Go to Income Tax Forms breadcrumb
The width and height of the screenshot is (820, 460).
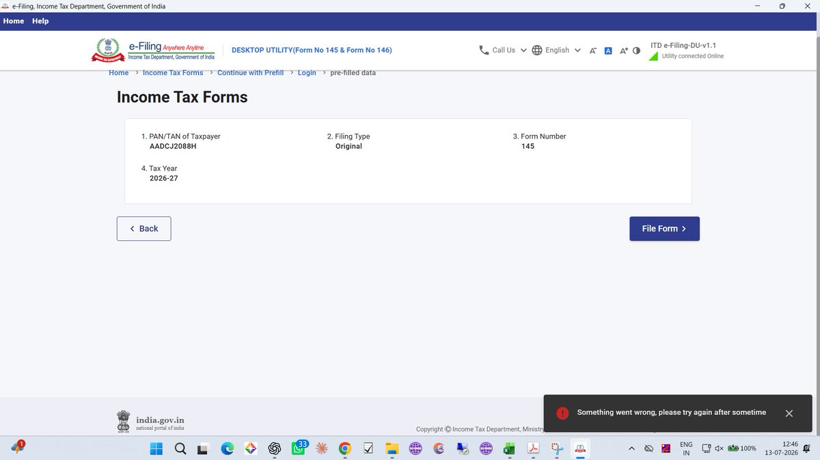pyautogui.click(x=173, y=73)
